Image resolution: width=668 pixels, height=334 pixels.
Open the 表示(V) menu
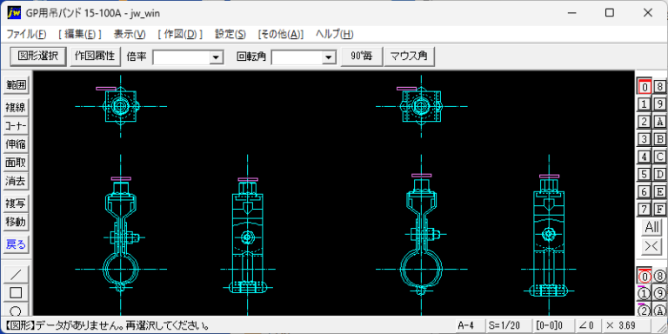point(130,34)
